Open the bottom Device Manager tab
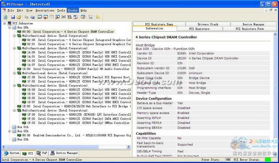 64,153
